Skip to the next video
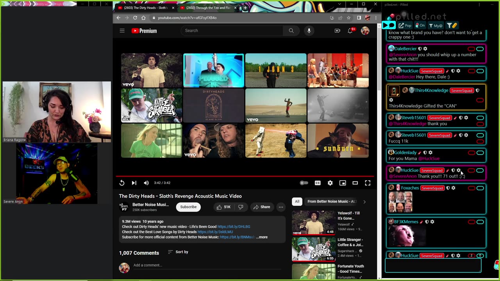500x281 pixels. (x=134, y=183)
